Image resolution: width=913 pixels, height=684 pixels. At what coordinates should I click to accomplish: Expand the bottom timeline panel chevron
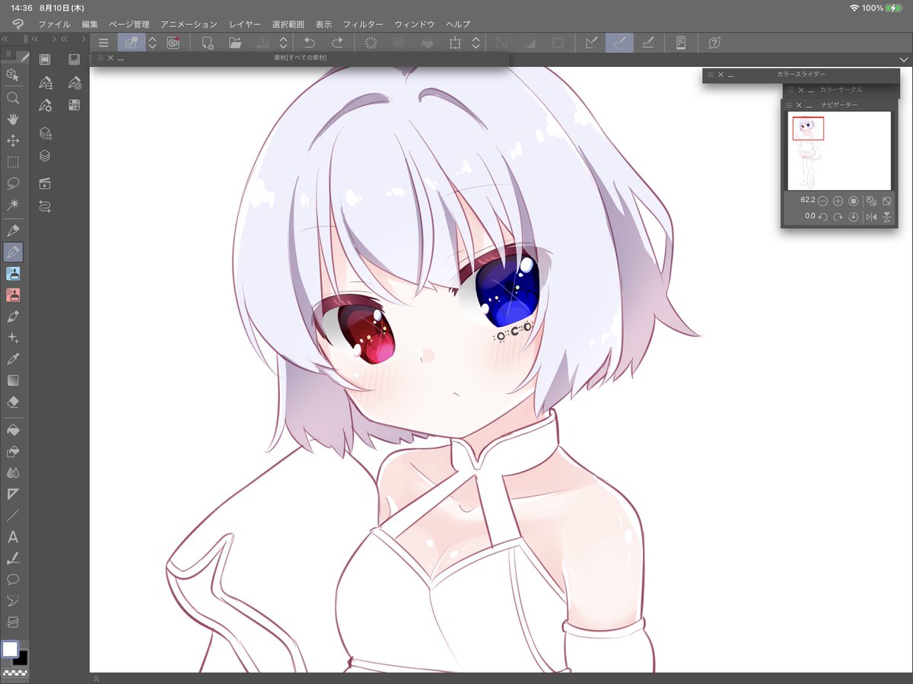click(96, 678)
